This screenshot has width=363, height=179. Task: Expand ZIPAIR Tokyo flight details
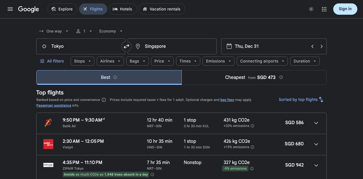click(316, 165)
